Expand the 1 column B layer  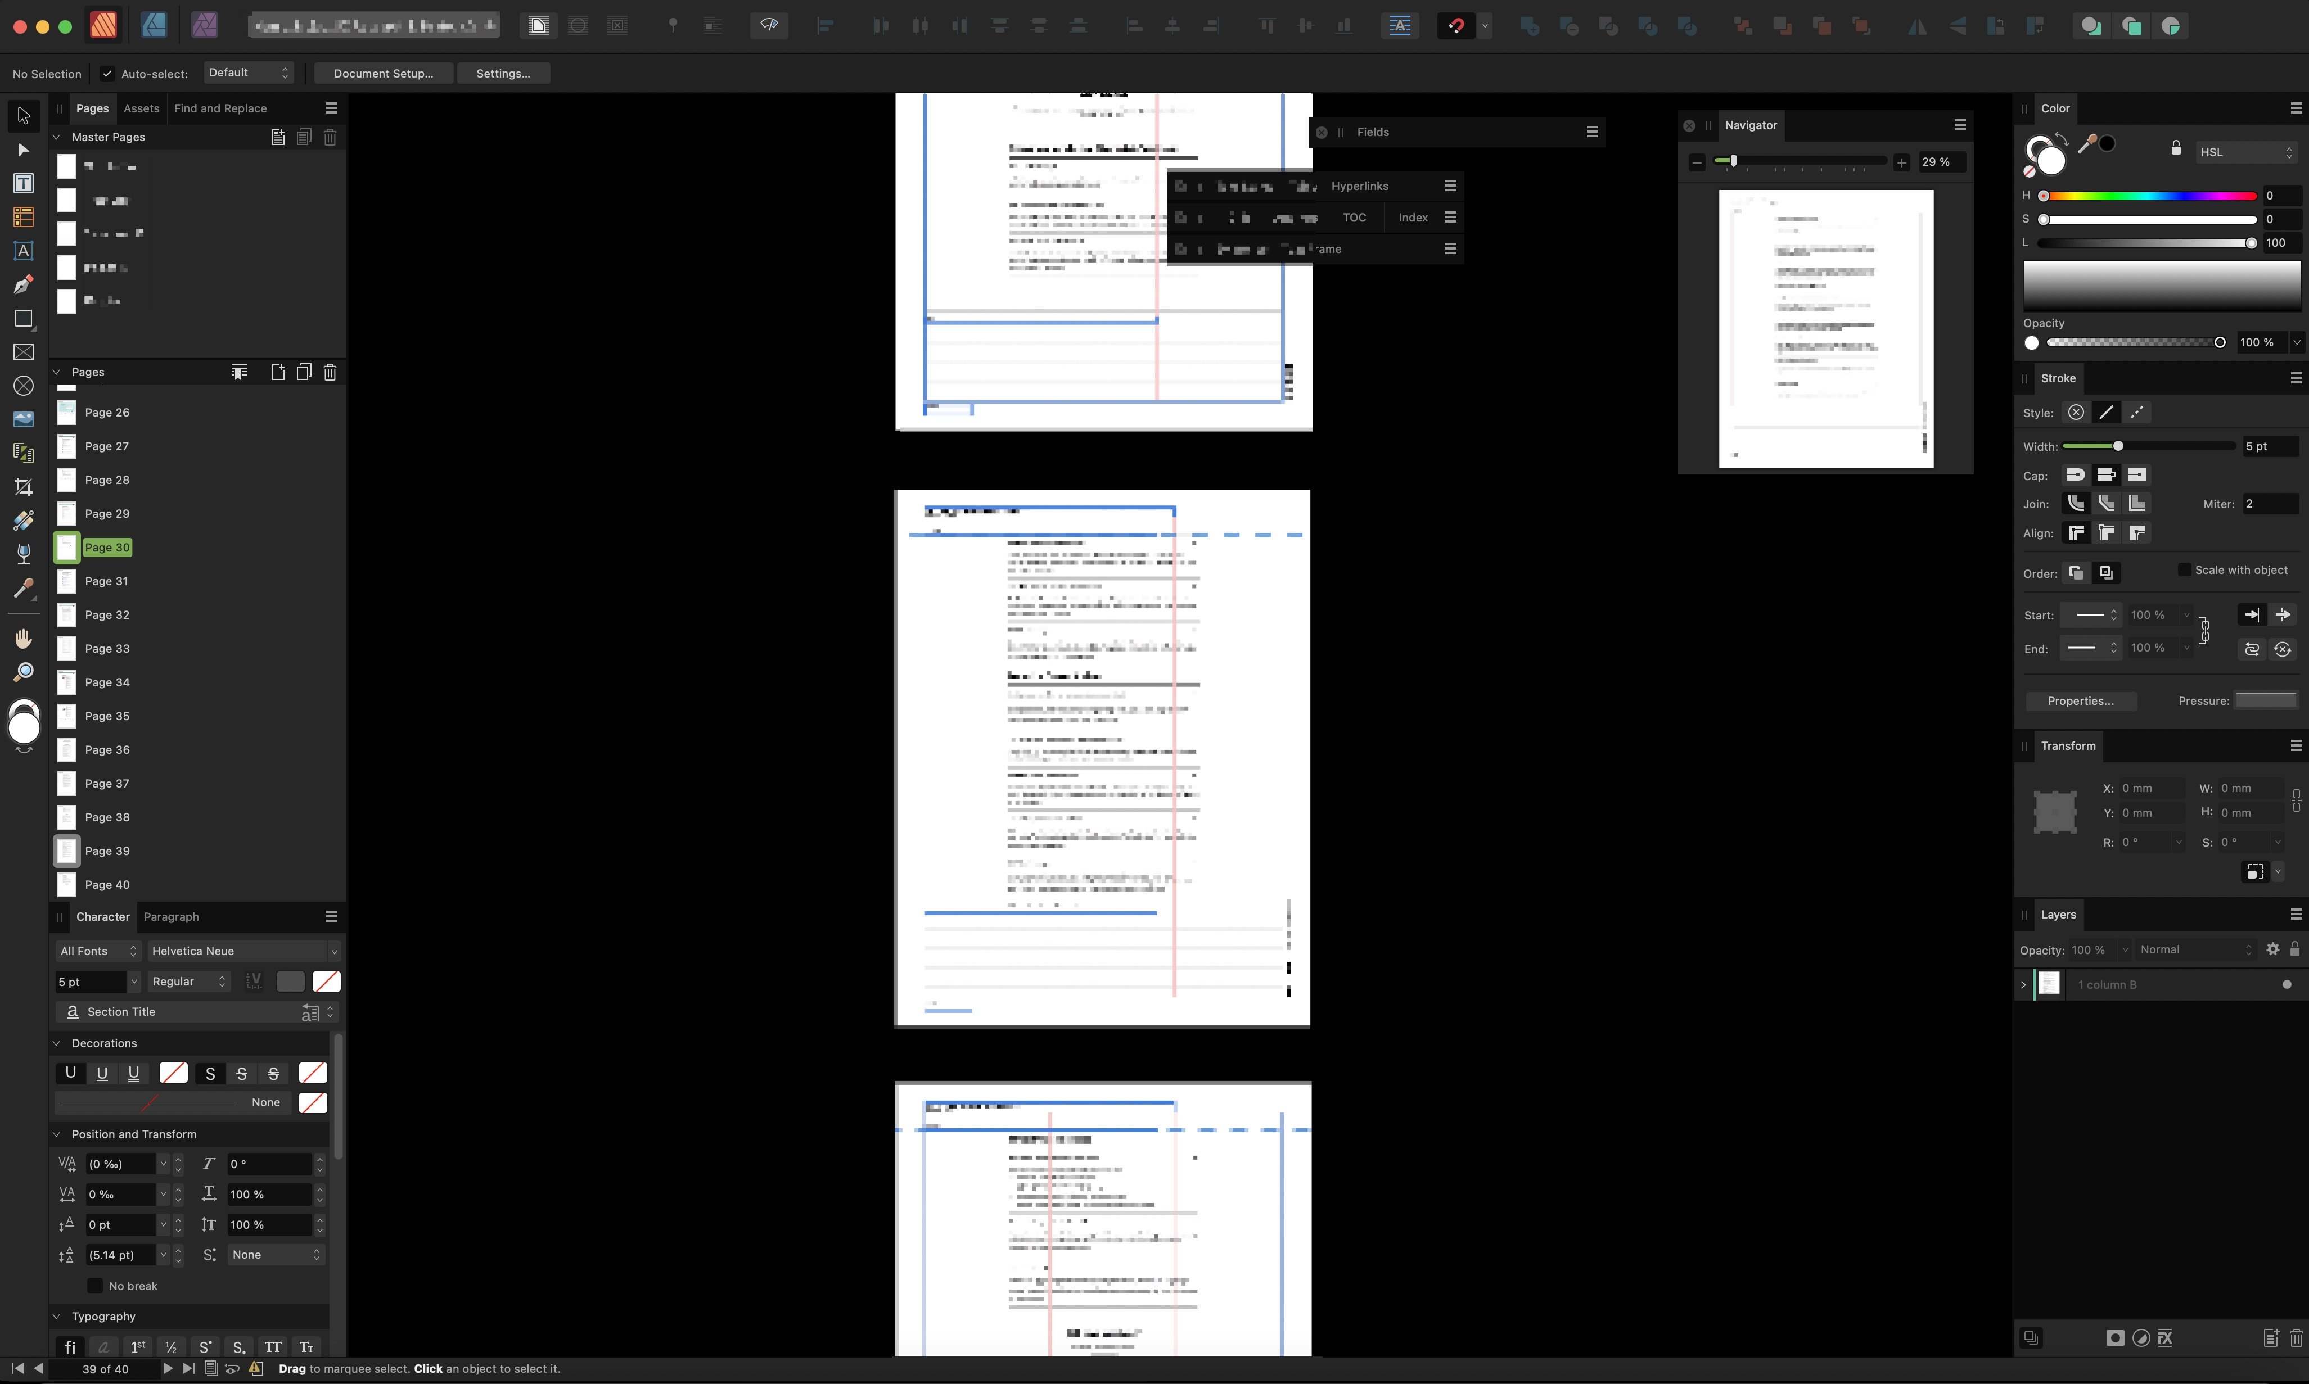click(x=2023, y=985)
